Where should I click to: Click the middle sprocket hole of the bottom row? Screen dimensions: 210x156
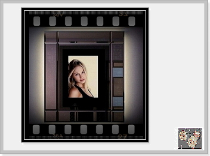[83, 129]
